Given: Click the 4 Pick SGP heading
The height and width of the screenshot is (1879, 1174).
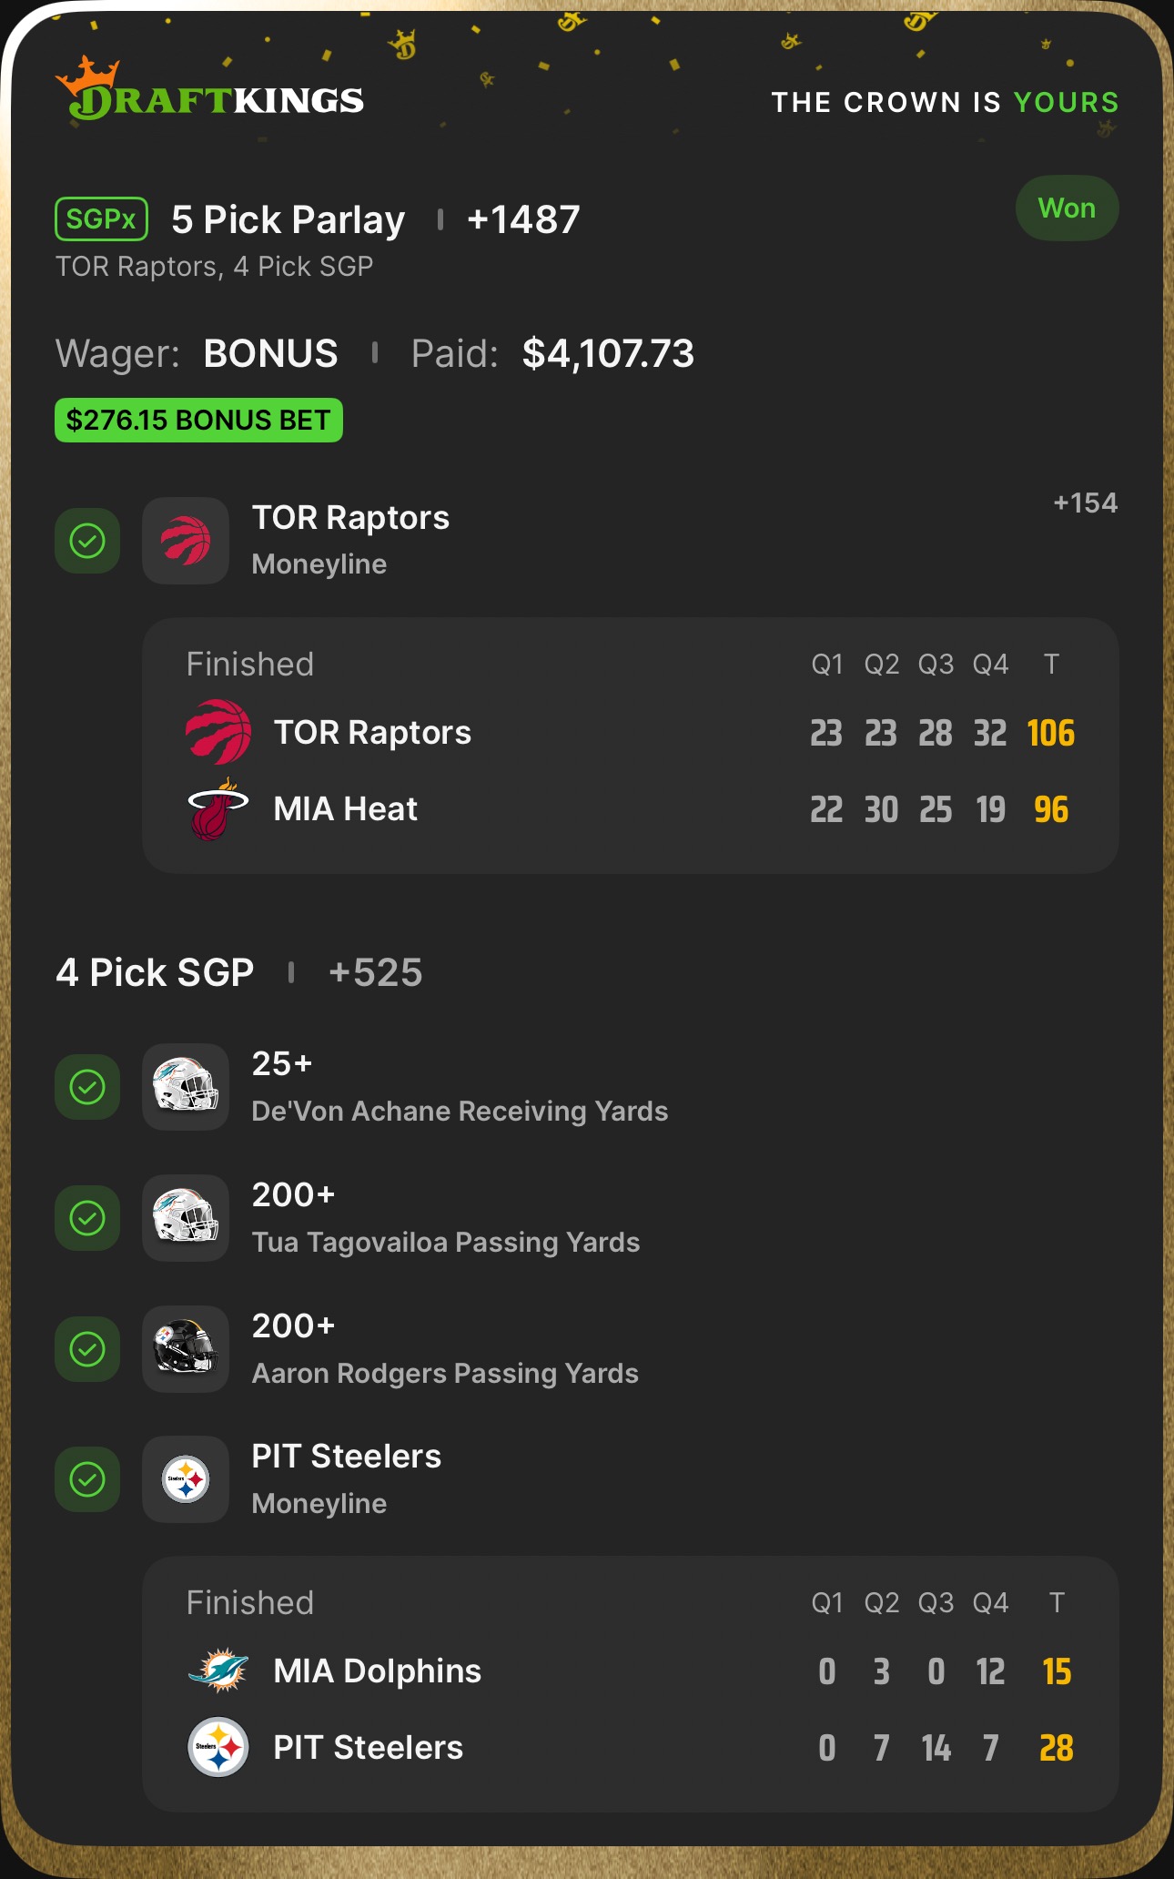Looking at the screenshot, I should (x=155, y=972).
